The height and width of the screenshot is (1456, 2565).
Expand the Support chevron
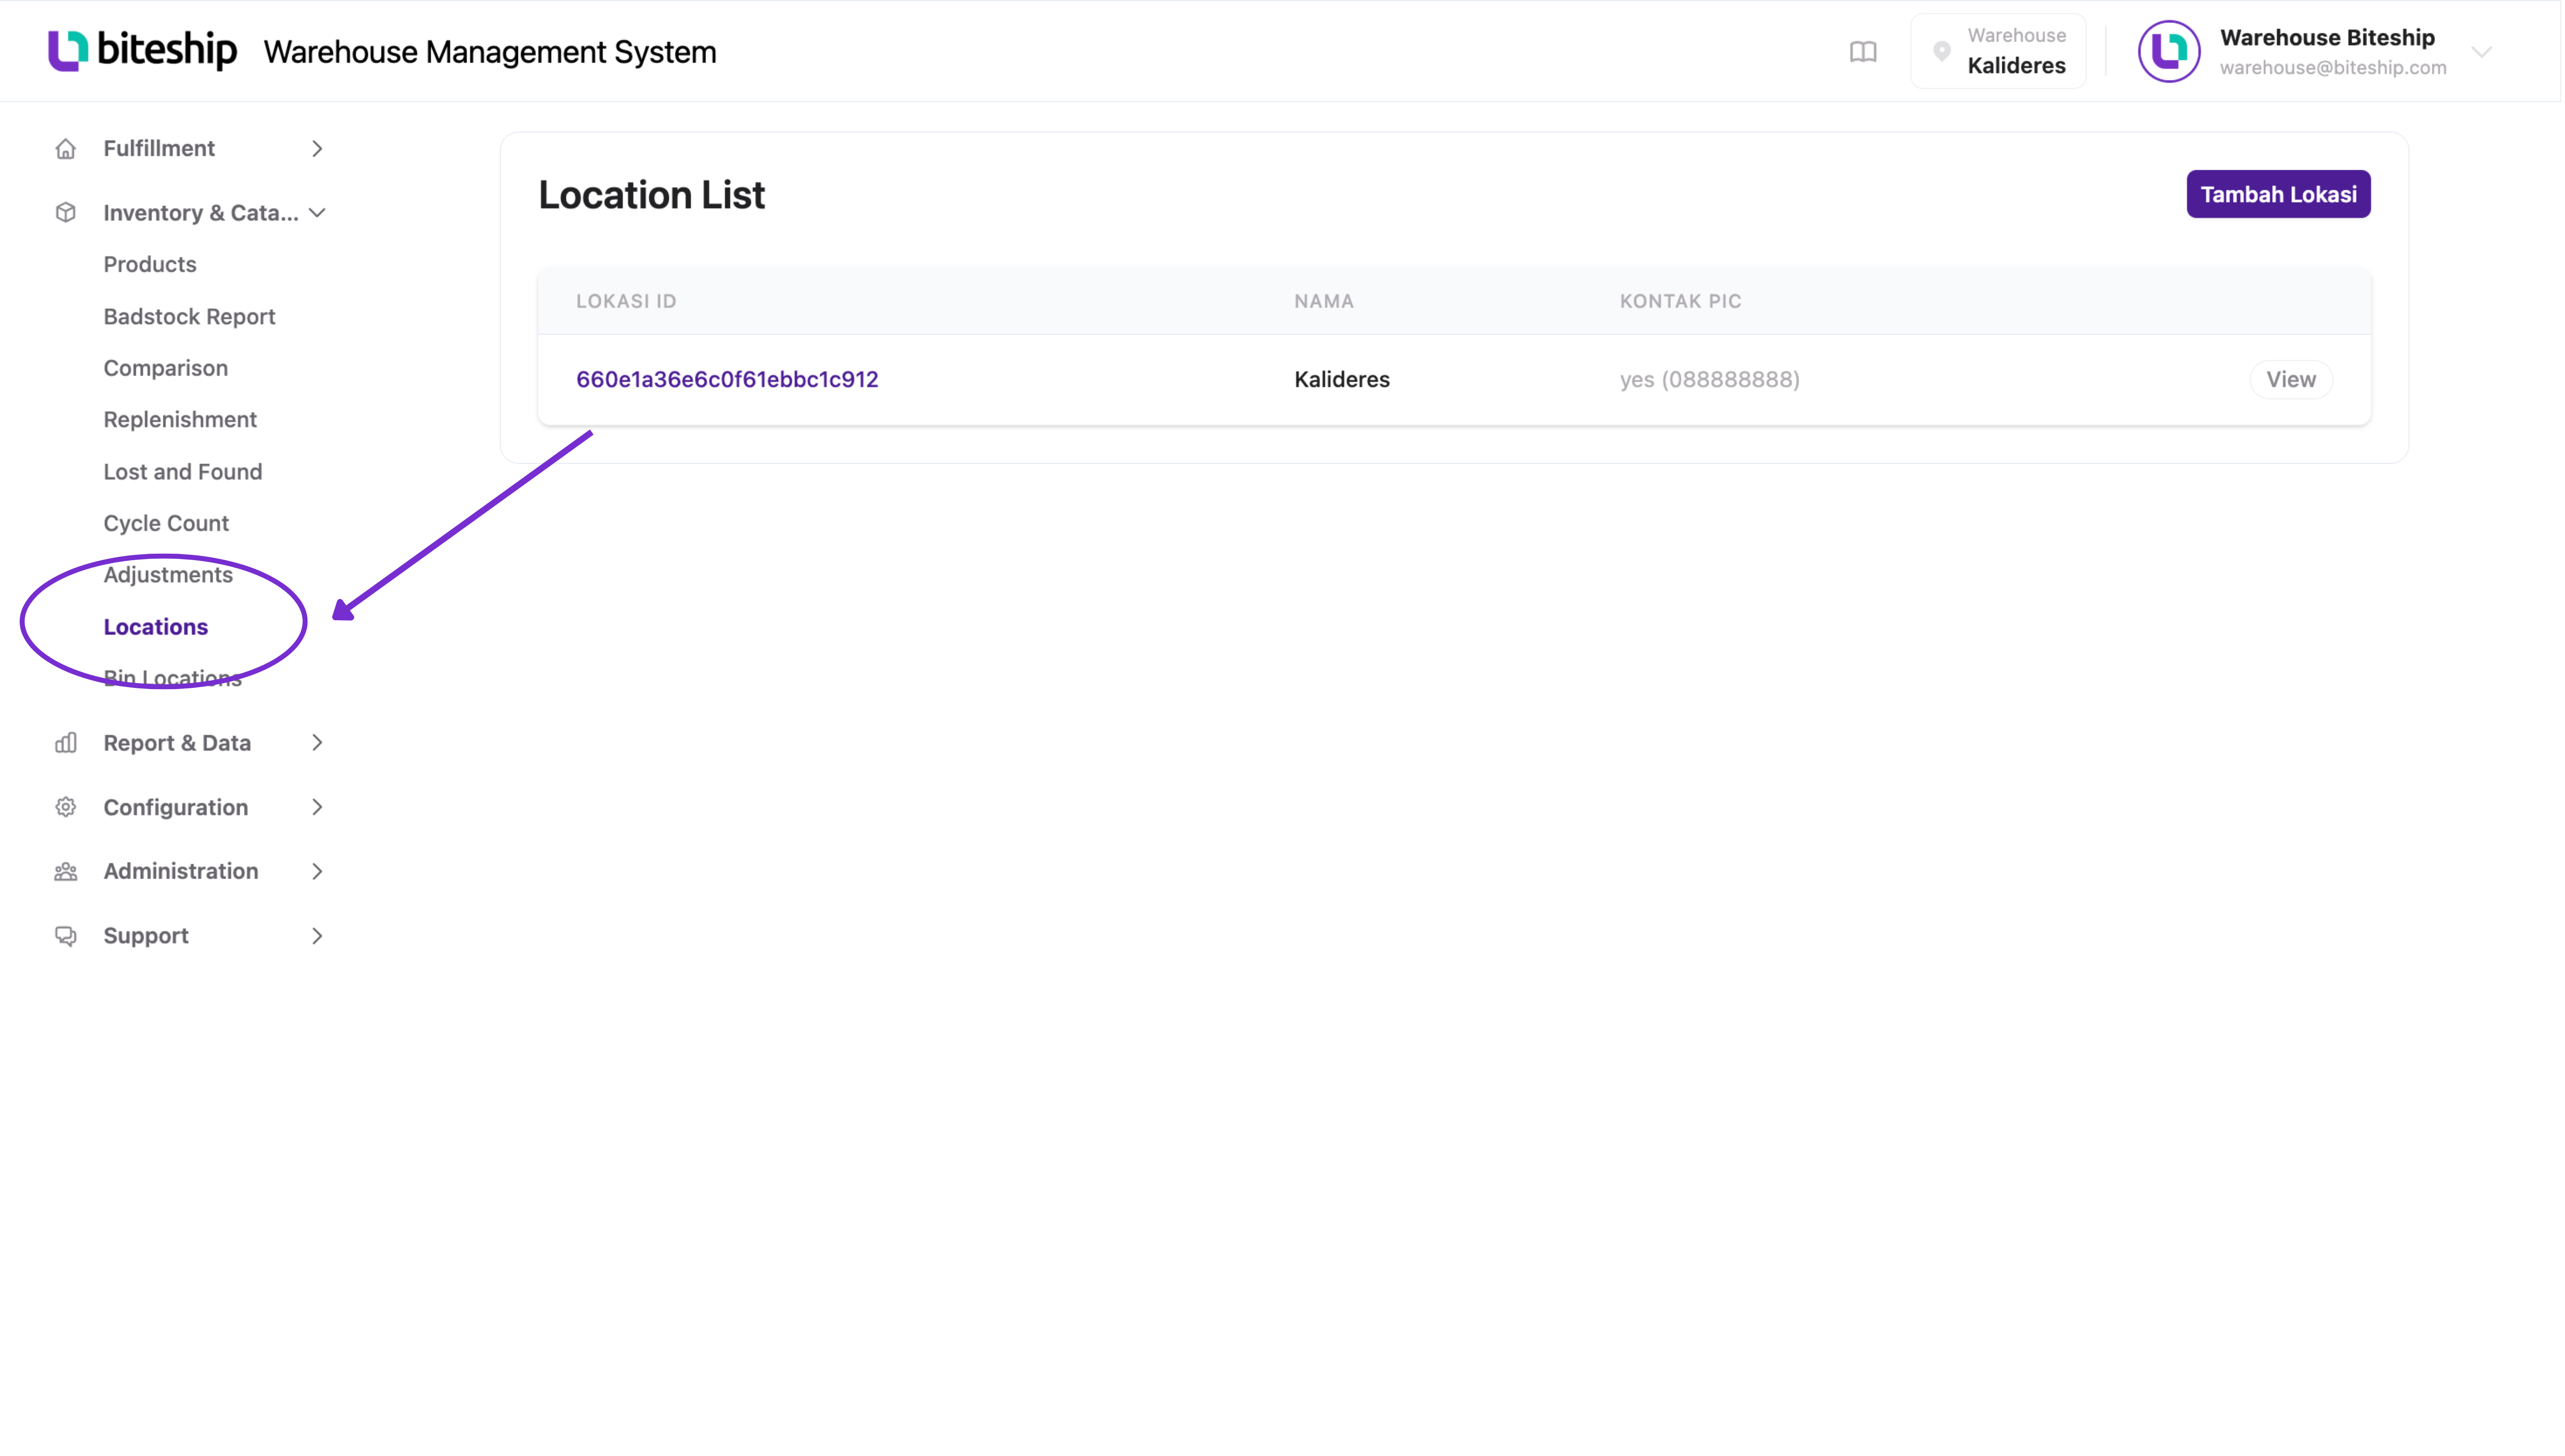(317, 936)
